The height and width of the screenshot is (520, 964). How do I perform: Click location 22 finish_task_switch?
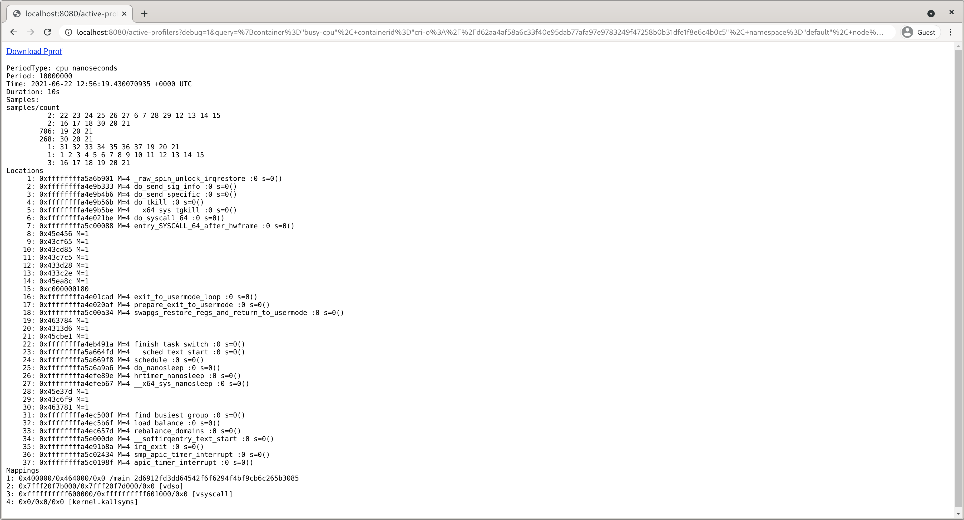click(134, 344)
